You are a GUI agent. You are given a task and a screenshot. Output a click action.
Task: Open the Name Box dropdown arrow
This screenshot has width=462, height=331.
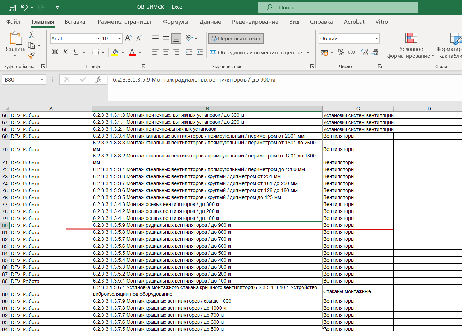pyautogui.click(x=42, y=80)
